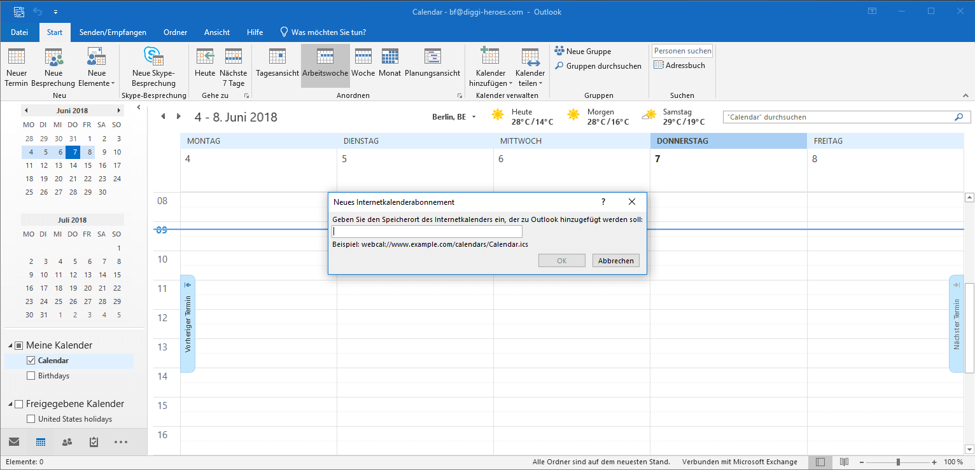Start a Neue Skype-Besprechung
The width and height of the screenshot is (975, 470).
153,67
